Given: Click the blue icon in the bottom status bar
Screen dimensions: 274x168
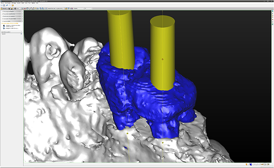Looking at the screenshot, I should point(251,164).
